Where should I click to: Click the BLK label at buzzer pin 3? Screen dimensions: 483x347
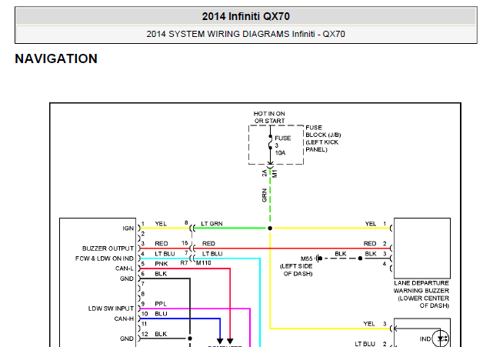(371, 254)
